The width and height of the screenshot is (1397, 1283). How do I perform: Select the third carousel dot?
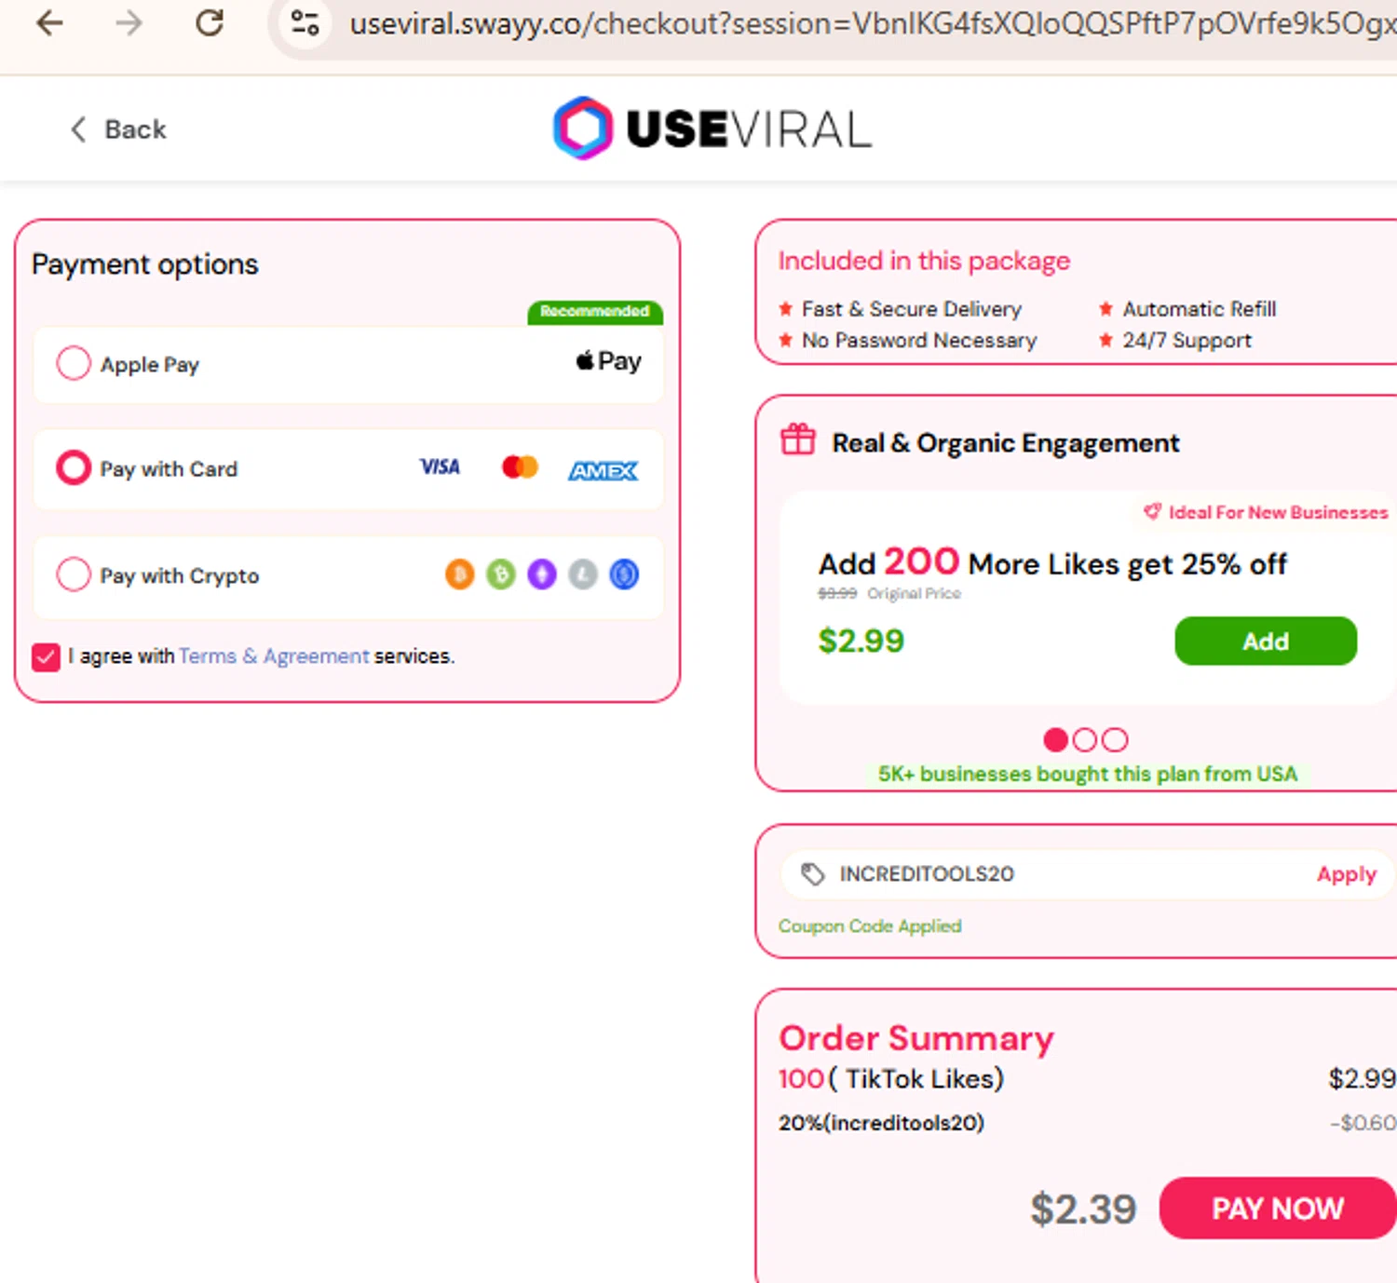click(1115, 740)
